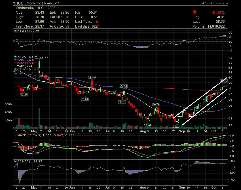Click the -1.0 MACD axis label
The height and width of the screenshot is (190, 241).
pos(231,156)
